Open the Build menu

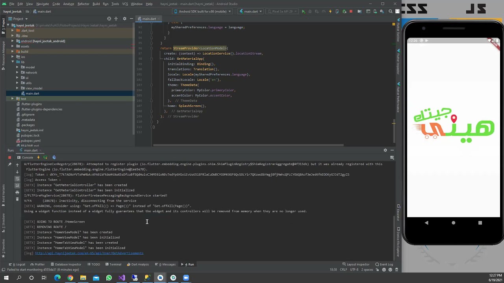point(96,4)
